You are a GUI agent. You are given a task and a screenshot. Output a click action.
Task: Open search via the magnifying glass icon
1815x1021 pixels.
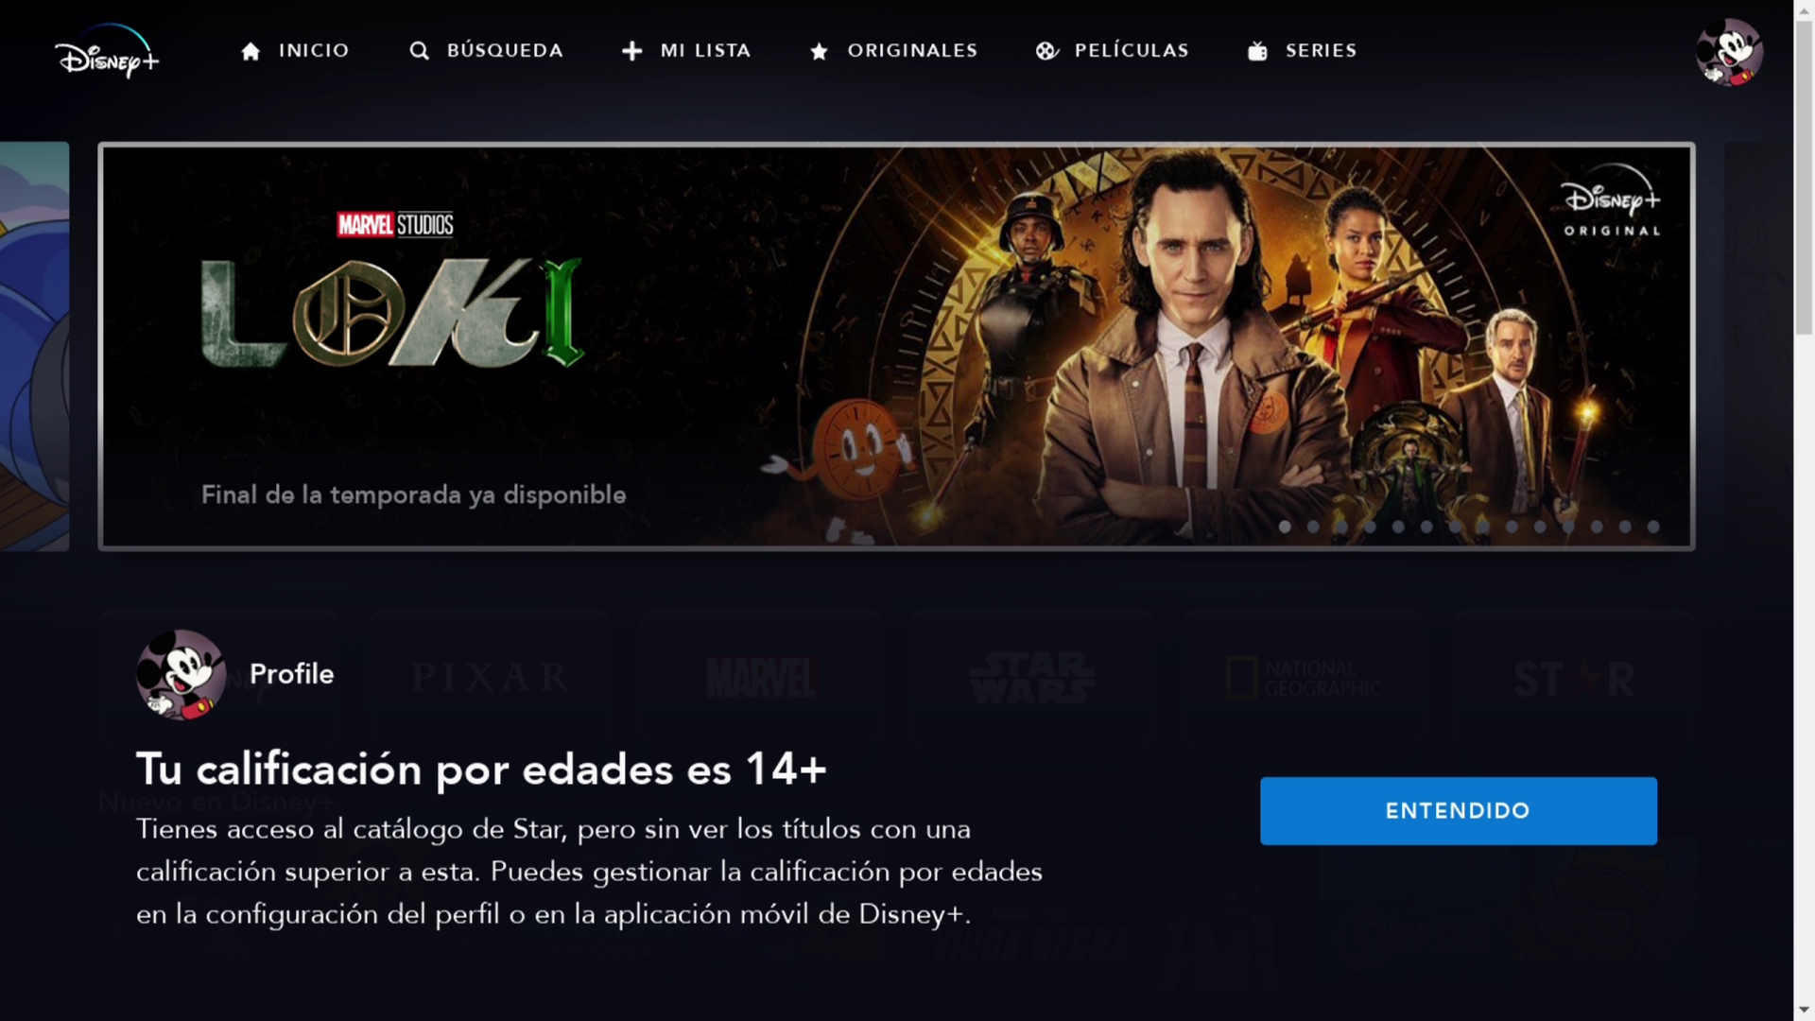coord(419,51)
